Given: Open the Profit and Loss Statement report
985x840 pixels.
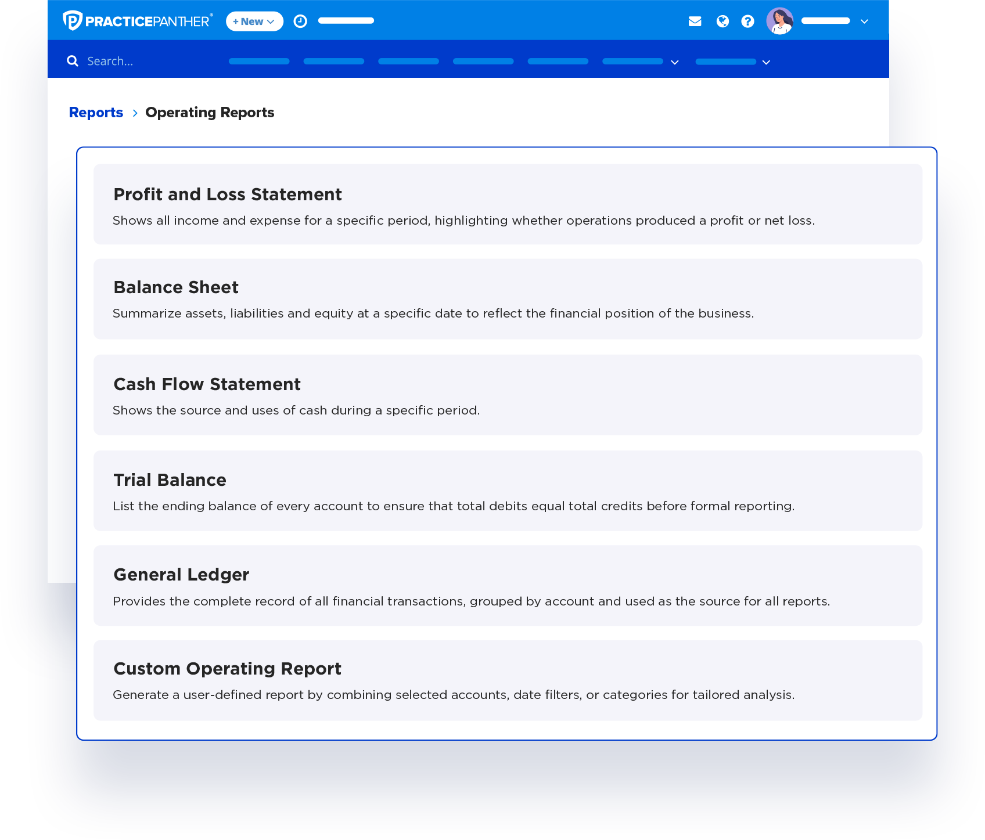Looking at the screenshot, I should click(508, 204).
